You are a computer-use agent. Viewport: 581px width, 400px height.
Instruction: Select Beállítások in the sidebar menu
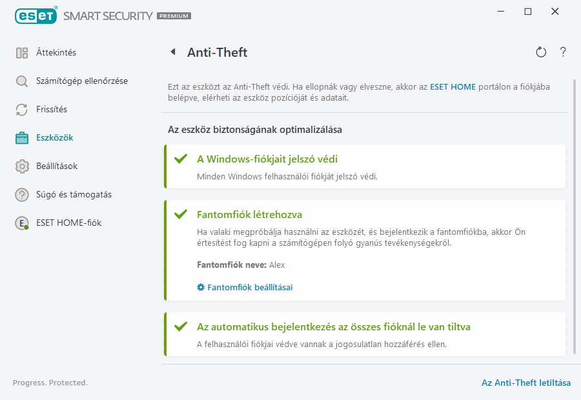pyautogui.click(x=56, y=166)
